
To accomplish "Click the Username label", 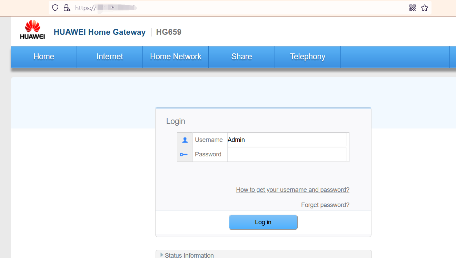I will (209, 140).
